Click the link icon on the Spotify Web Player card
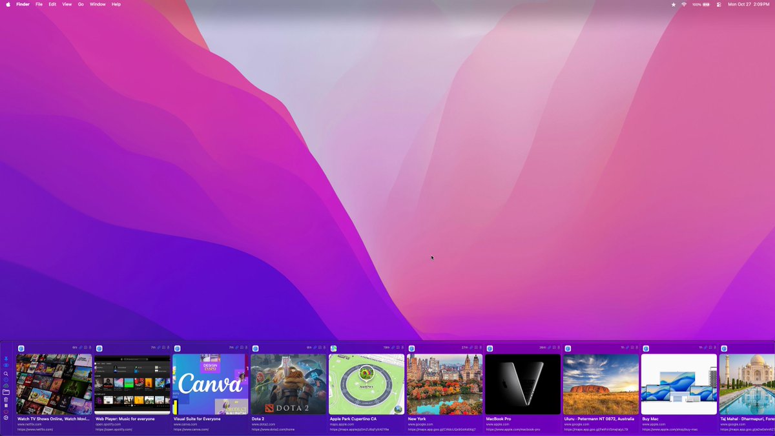775x436 pixels. click(x=159, y=348)
